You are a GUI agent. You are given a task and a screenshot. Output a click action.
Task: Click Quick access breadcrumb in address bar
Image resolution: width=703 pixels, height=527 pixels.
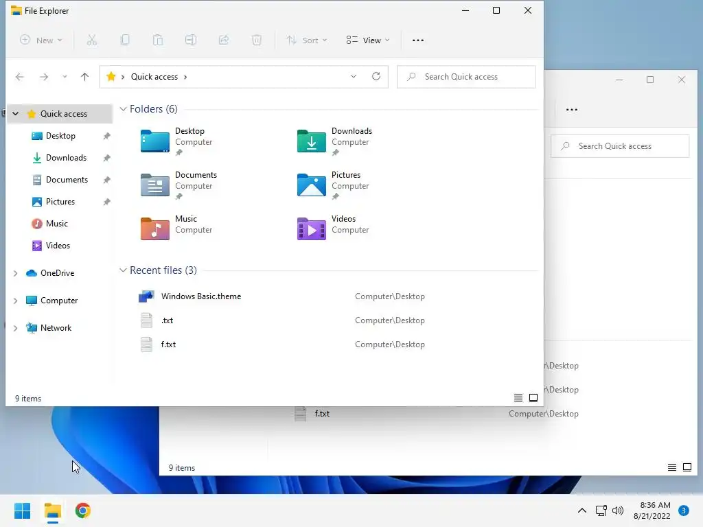[154, 77]
